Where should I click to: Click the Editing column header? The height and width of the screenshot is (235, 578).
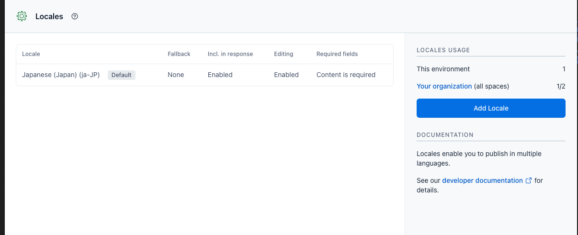pos(283,54)
